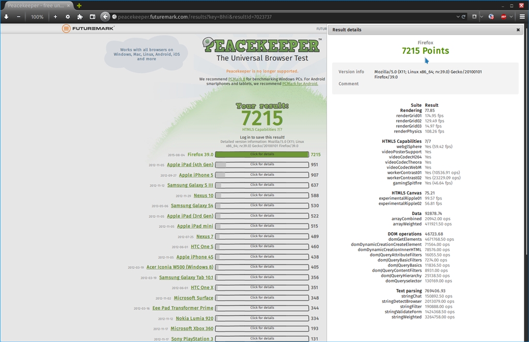Go back with the round arrow button
Image resolution: width=529 pixels, height=342 pixels.
[105, 17]
